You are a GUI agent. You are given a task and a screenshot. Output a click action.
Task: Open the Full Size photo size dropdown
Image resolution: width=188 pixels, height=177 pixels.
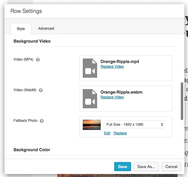click(x=134, y=124)
